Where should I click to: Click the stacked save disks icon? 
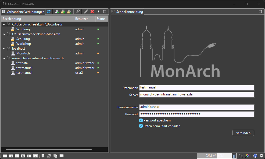coord(55,156)
